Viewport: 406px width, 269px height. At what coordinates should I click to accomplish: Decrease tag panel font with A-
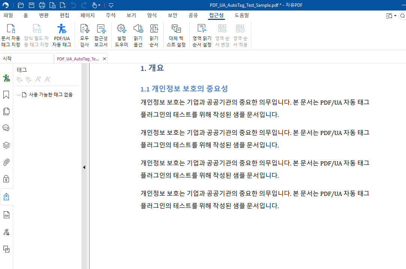(x=47, y=79)
